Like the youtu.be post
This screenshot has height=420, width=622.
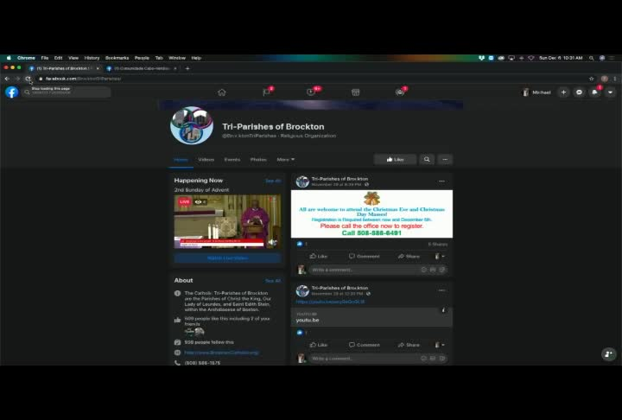click(319, 345)
